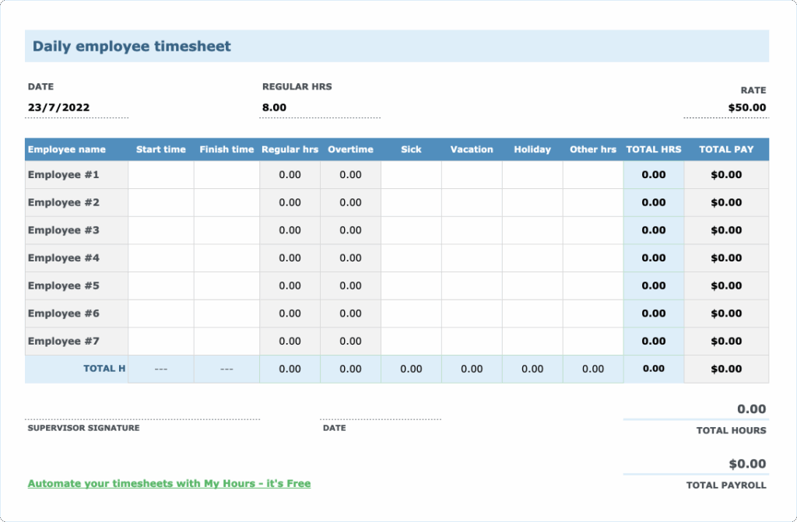Screen dimensions: 797x522
Task: Select the Employee name column header
Action: click(70, 149)
